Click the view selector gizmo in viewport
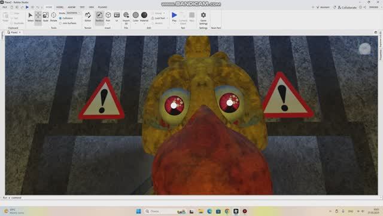The height and width of the screenshot is (216, 383). (364, 49)
